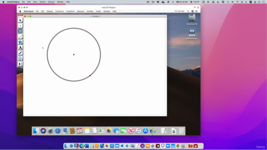Open Chrome in the host dock

178,146
